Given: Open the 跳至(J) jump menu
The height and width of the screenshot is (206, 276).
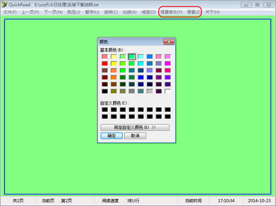Looking at the screenshot, I should (74, 12).
